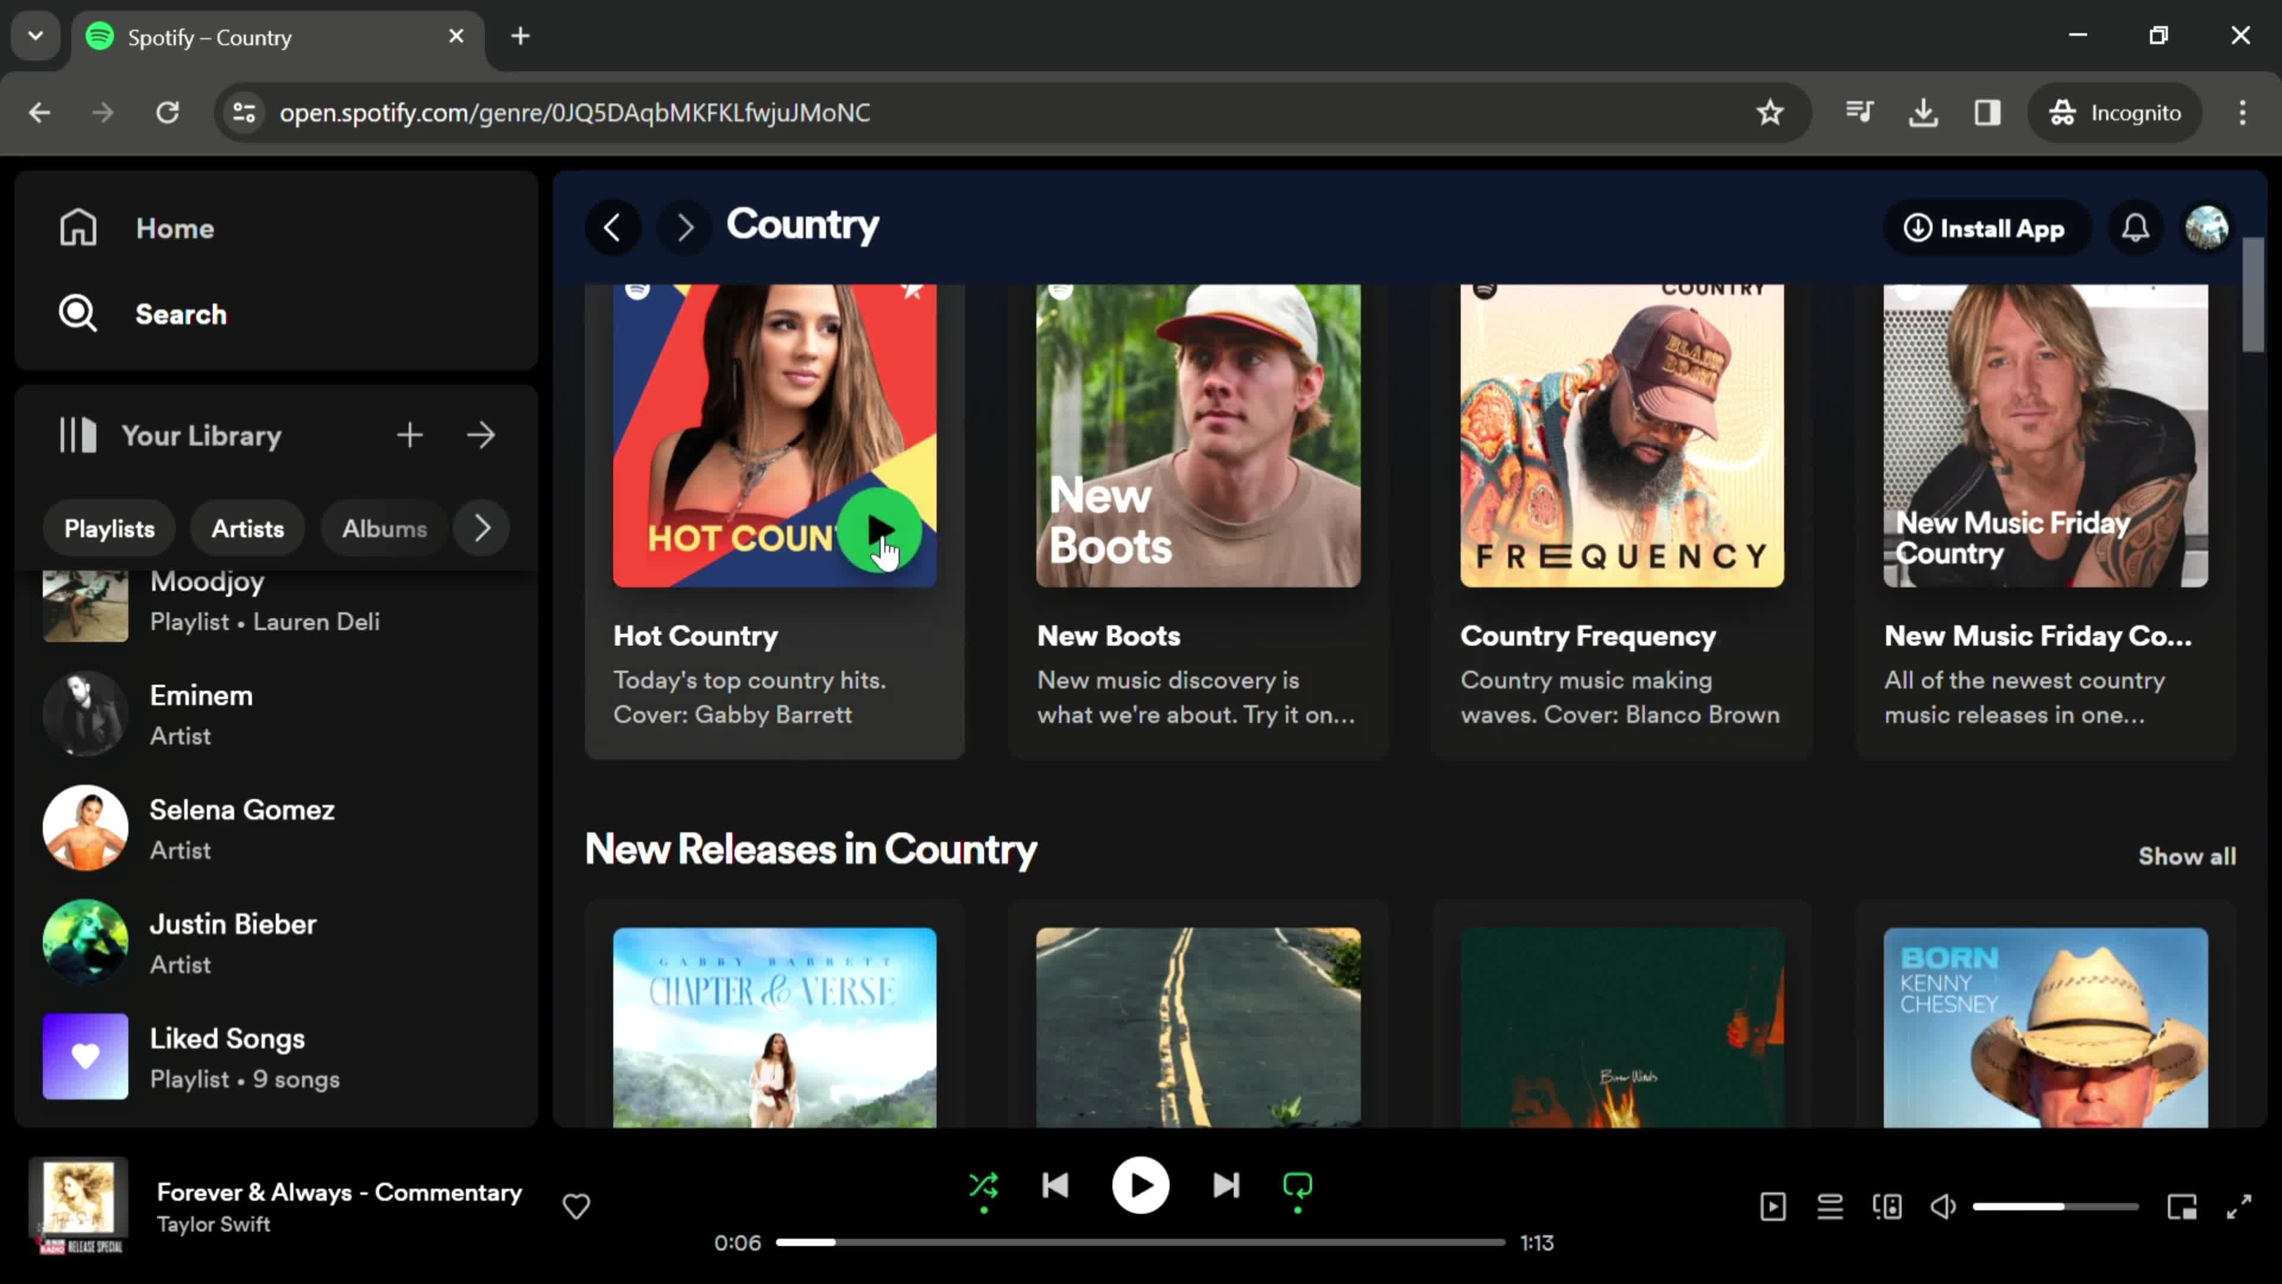Open Chrome tab search dropdown
The height and width of the screenshot is (1284, 2282).
coord(36,36)
